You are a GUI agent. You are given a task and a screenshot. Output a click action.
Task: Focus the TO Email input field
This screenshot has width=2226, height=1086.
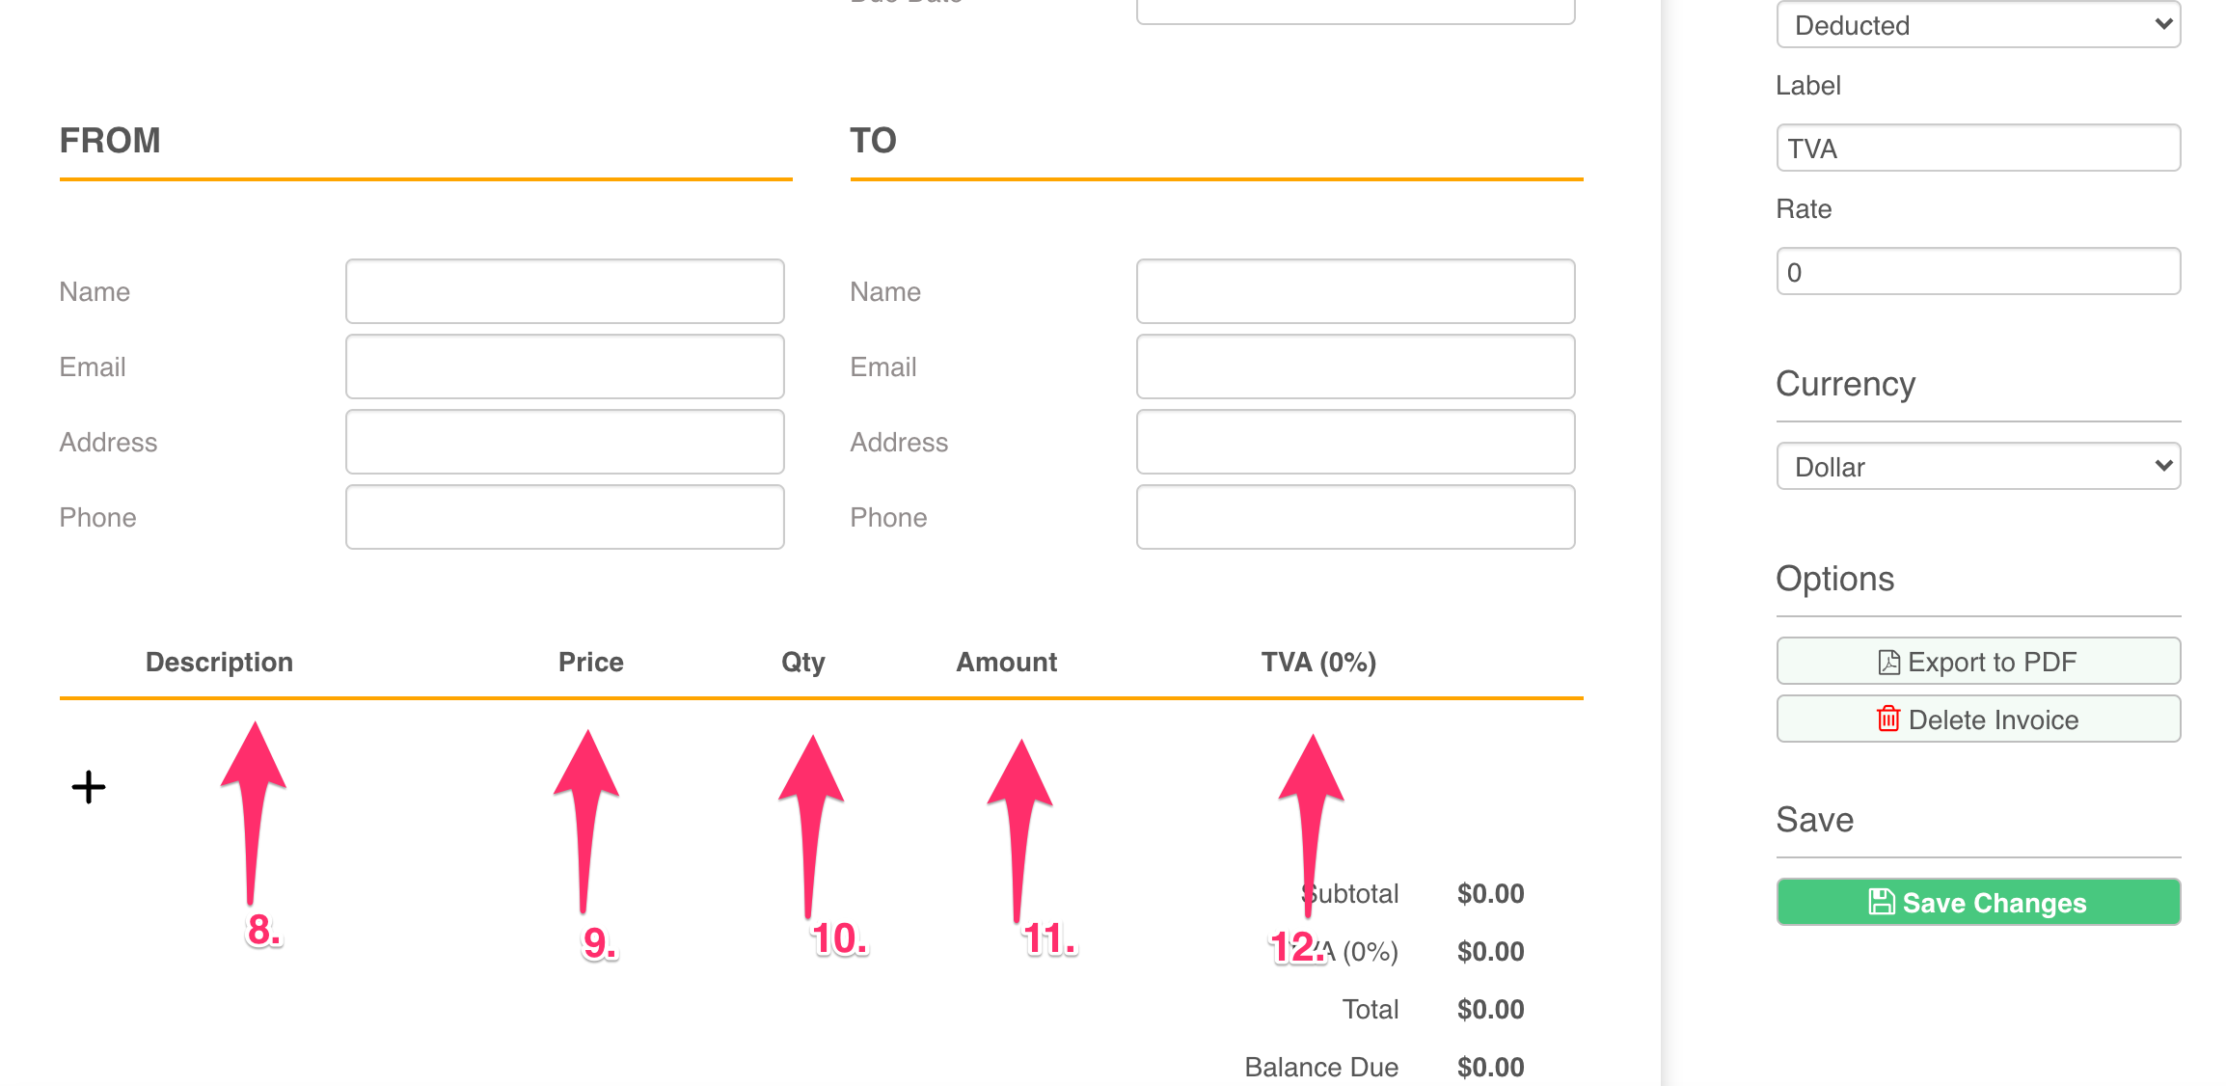pos(1355,367)
